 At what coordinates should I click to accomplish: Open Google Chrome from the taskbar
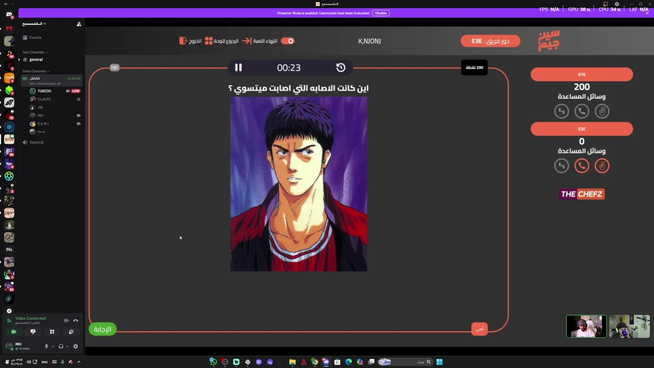click(x=315, y=362)
